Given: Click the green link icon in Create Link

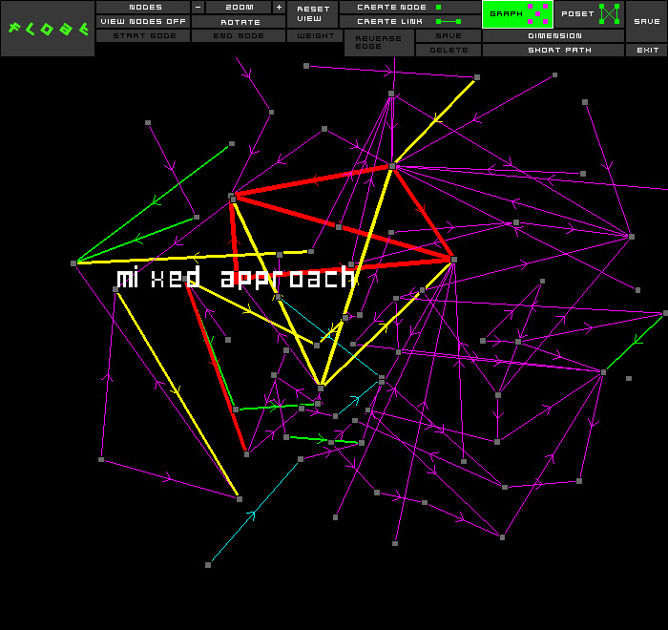Looking at the screenshot, I should 449,21.
